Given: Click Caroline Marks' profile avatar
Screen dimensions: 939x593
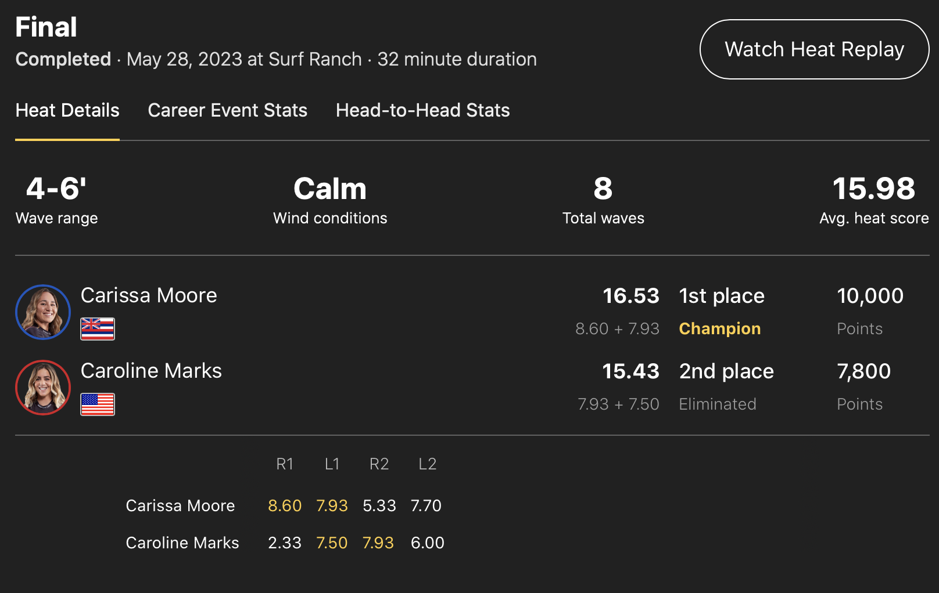Looking at the screenshot, I should (43, 388).
